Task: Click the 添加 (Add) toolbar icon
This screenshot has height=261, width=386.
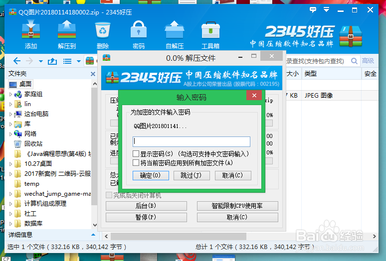Action: pos(31,34)
